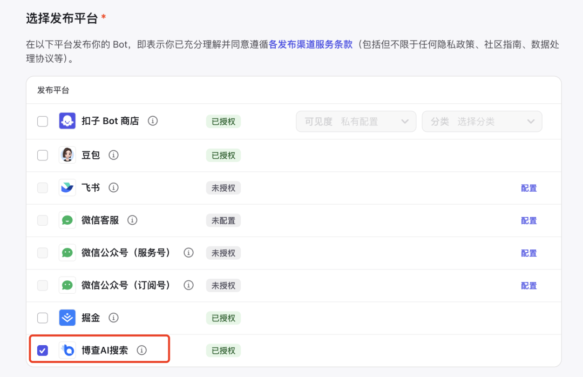
Task: Click 已授权 badge in 扣子 Bot 商店 row
Action: [223, 122]
